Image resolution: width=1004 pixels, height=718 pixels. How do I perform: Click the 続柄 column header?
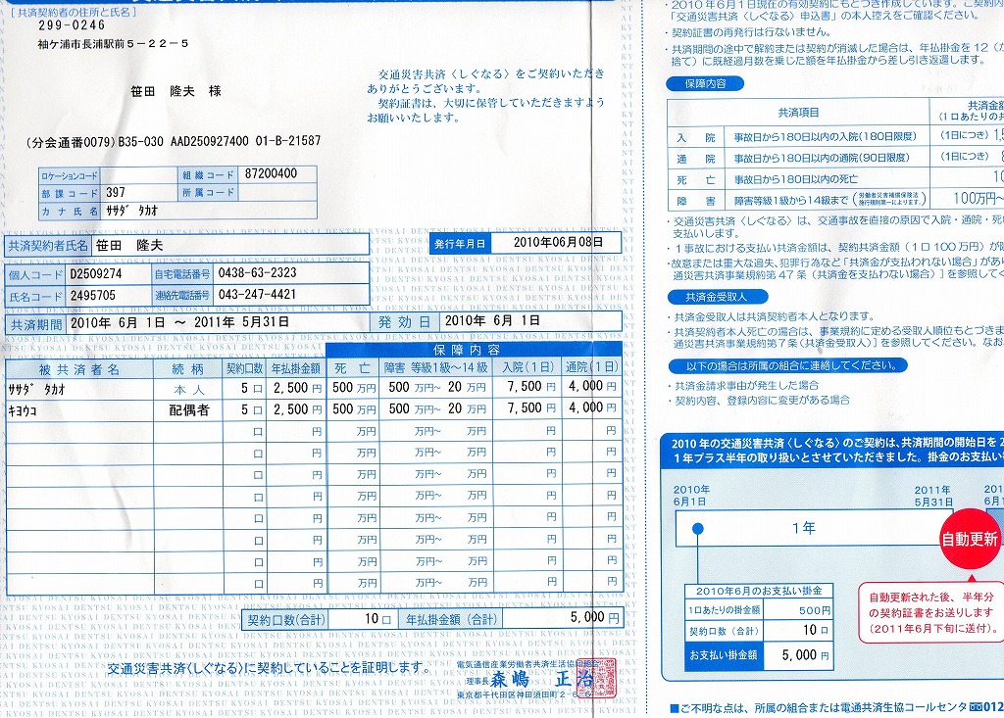[x=187, y=369]
